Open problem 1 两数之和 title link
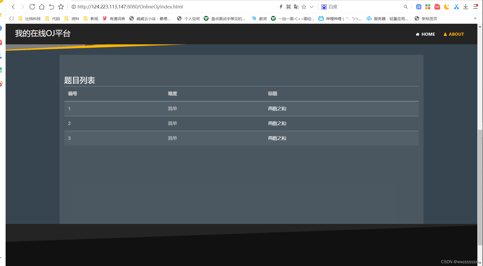The height and width of the screenshot is (266, 483). (277, 109)
